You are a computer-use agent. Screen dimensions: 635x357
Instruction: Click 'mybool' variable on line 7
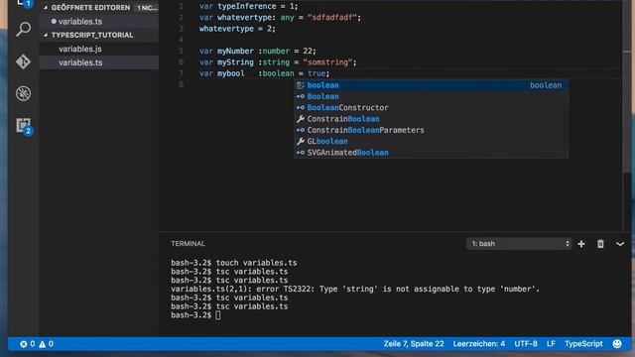coord(231,73)
